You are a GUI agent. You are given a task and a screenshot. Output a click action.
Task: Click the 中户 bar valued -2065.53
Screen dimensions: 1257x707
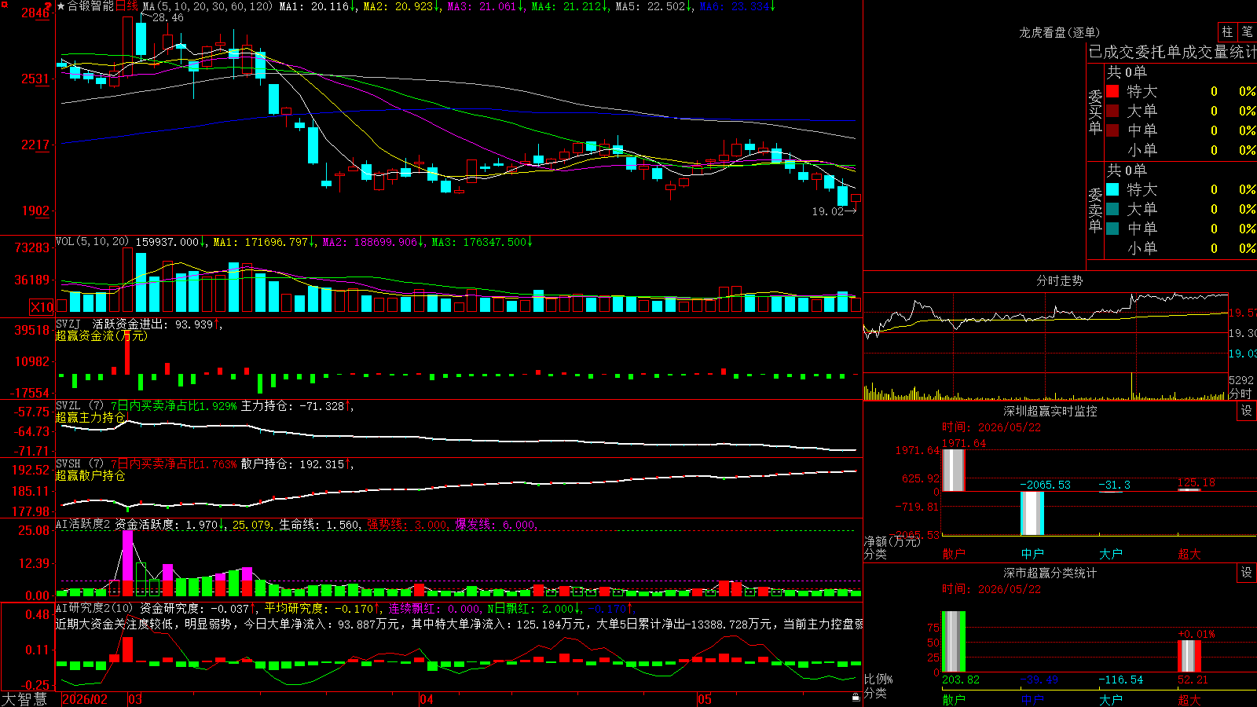(x=1032, y=514)
